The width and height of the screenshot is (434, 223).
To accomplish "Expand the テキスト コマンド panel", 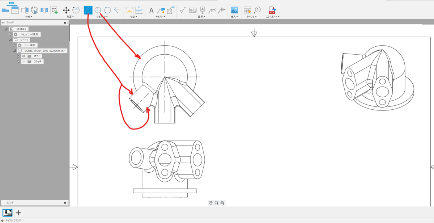I will point(2,220).
